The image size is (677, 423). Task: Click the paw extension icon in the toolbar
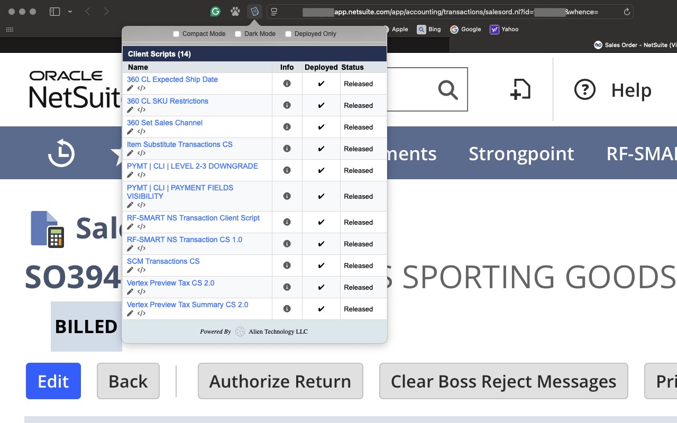(235, 11)
